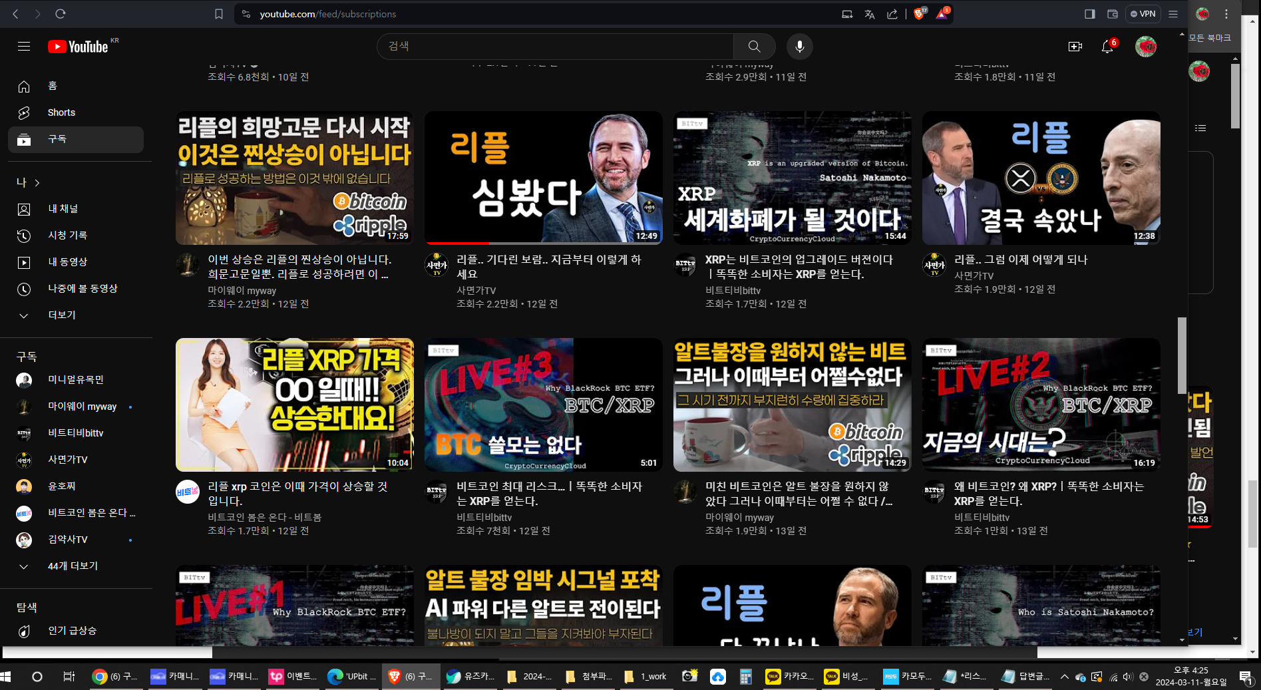Open 모든 북마크 bookmarks folder
This screenshot has width=1261, height=690.
click(1210, 38)
